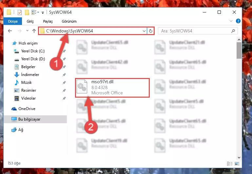Viewport: 252px width, 174px height.
Task: Click the vertical scrollbar thumb
Action: click(239, 50)
